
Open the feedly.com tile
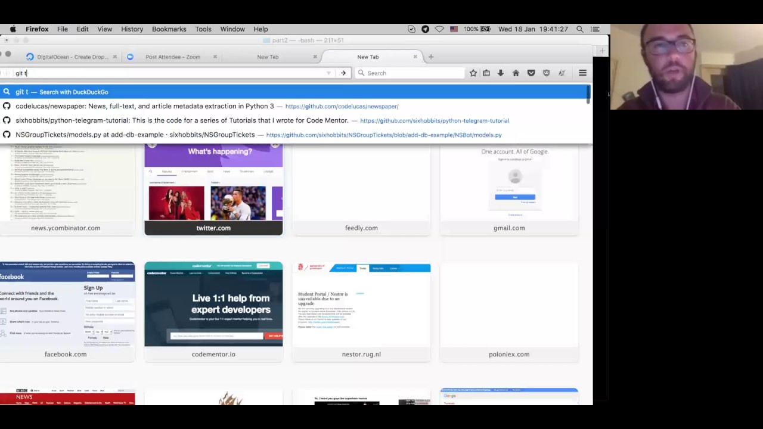[x=361, y=189]
